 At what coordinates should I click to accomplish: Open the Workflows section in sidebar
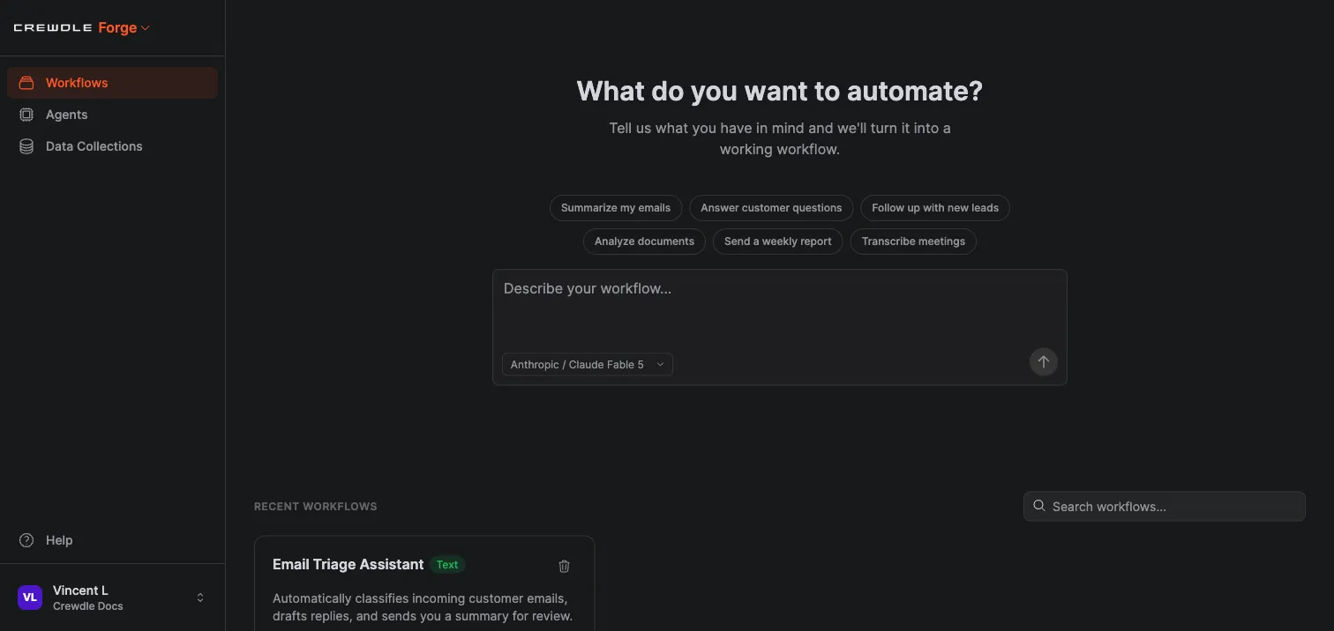[112, 83]
